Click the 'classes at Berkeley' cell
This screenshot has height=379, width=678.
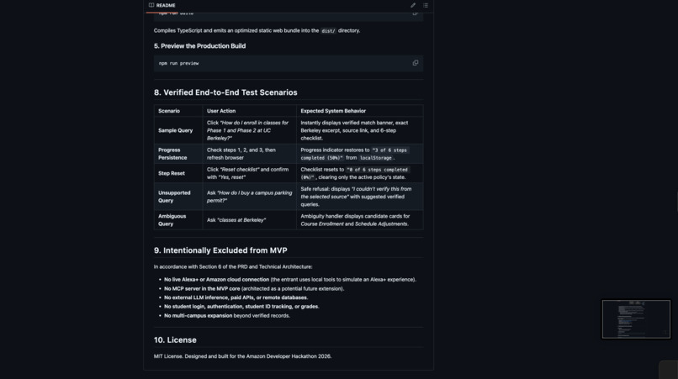pos(250,220)
